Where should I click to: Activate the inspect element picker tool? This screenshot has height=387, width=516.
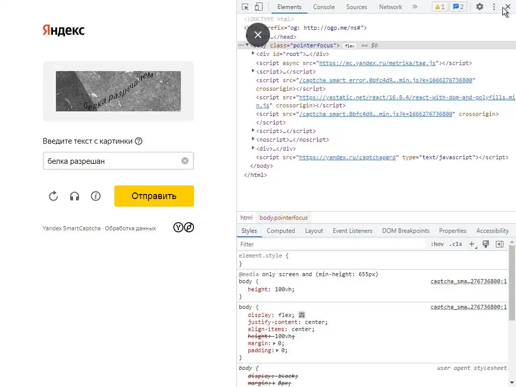pos(245,7)
